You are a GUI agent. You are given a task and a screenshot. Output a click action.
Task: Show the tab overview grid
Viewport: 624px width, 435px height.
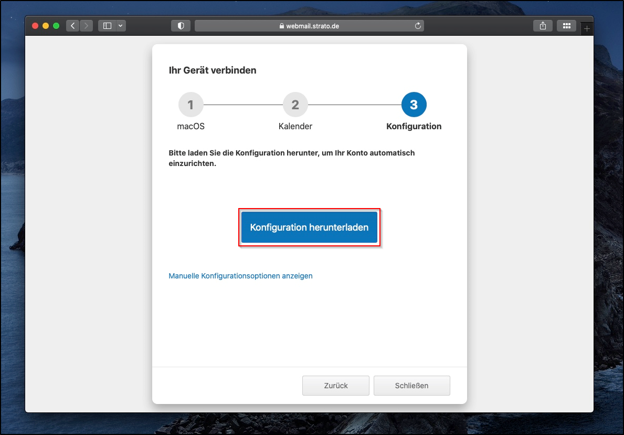tap(566, 26)
